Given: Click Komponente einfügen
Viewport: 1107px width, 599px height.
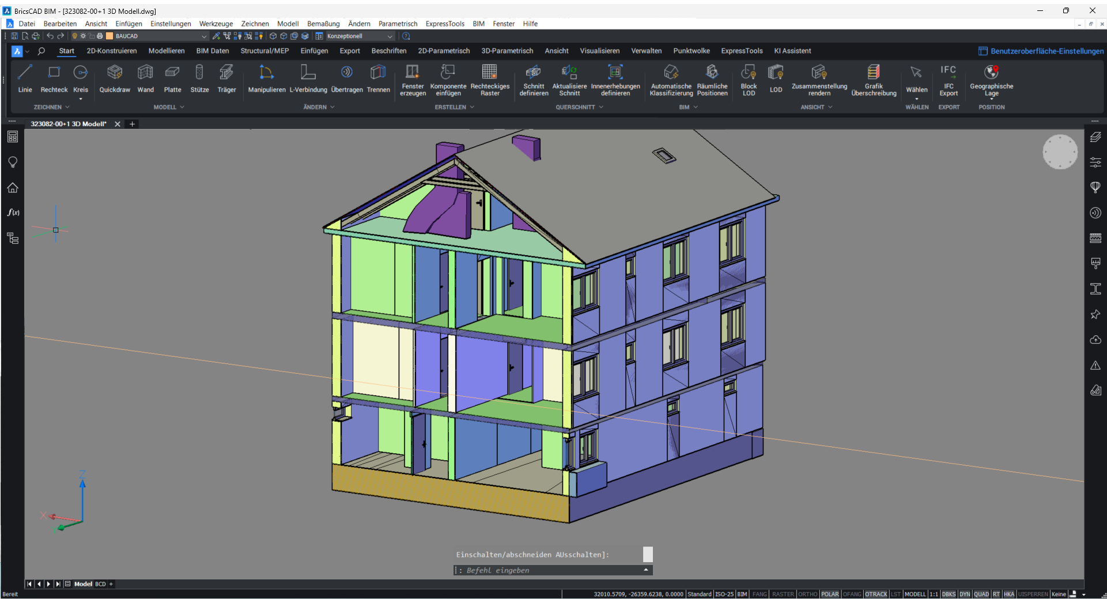Looking at the screenshot, I should pyautogui.click(x=448, y=79).
